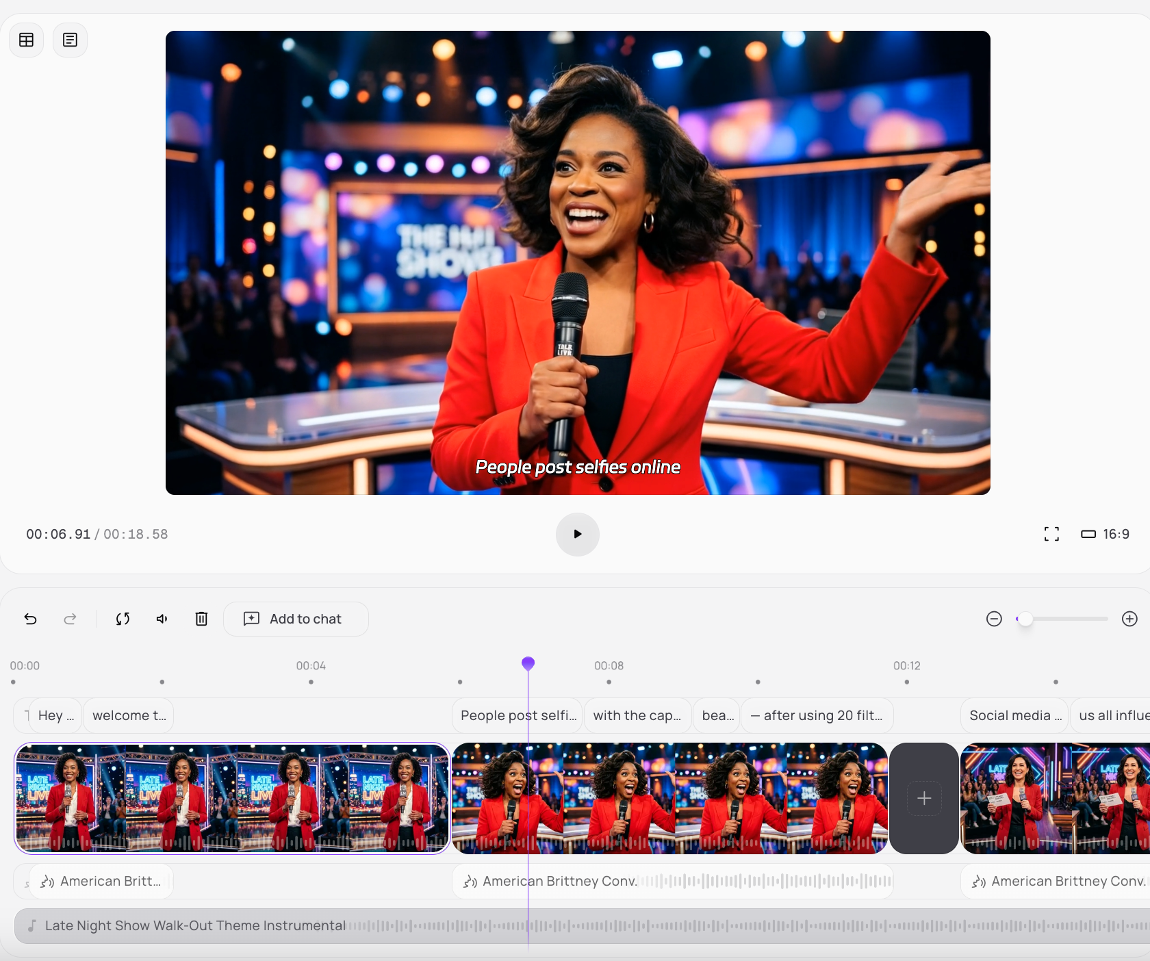1150x961 pixels.
Task: Delete selected clip with trash icon
Action: tap(201, 619)
